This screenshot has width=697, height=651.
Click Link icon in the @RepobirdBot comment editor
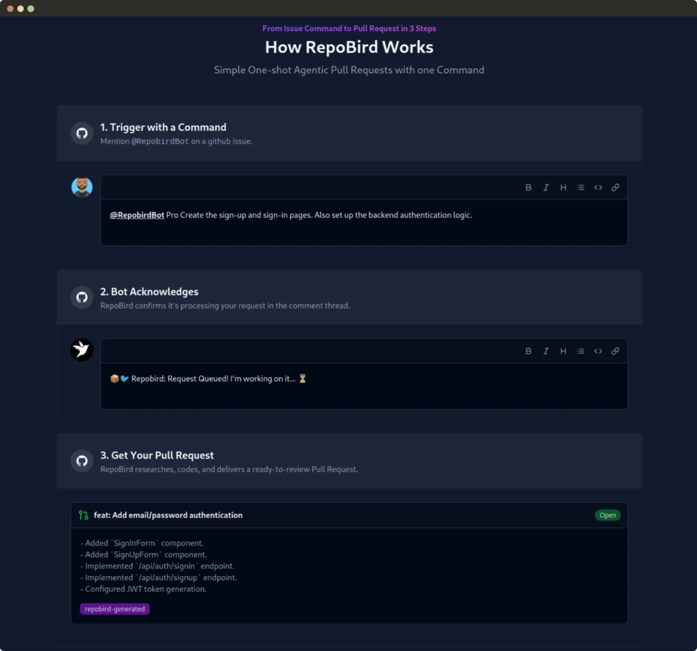pyautogui.click(x=615, y=187)
